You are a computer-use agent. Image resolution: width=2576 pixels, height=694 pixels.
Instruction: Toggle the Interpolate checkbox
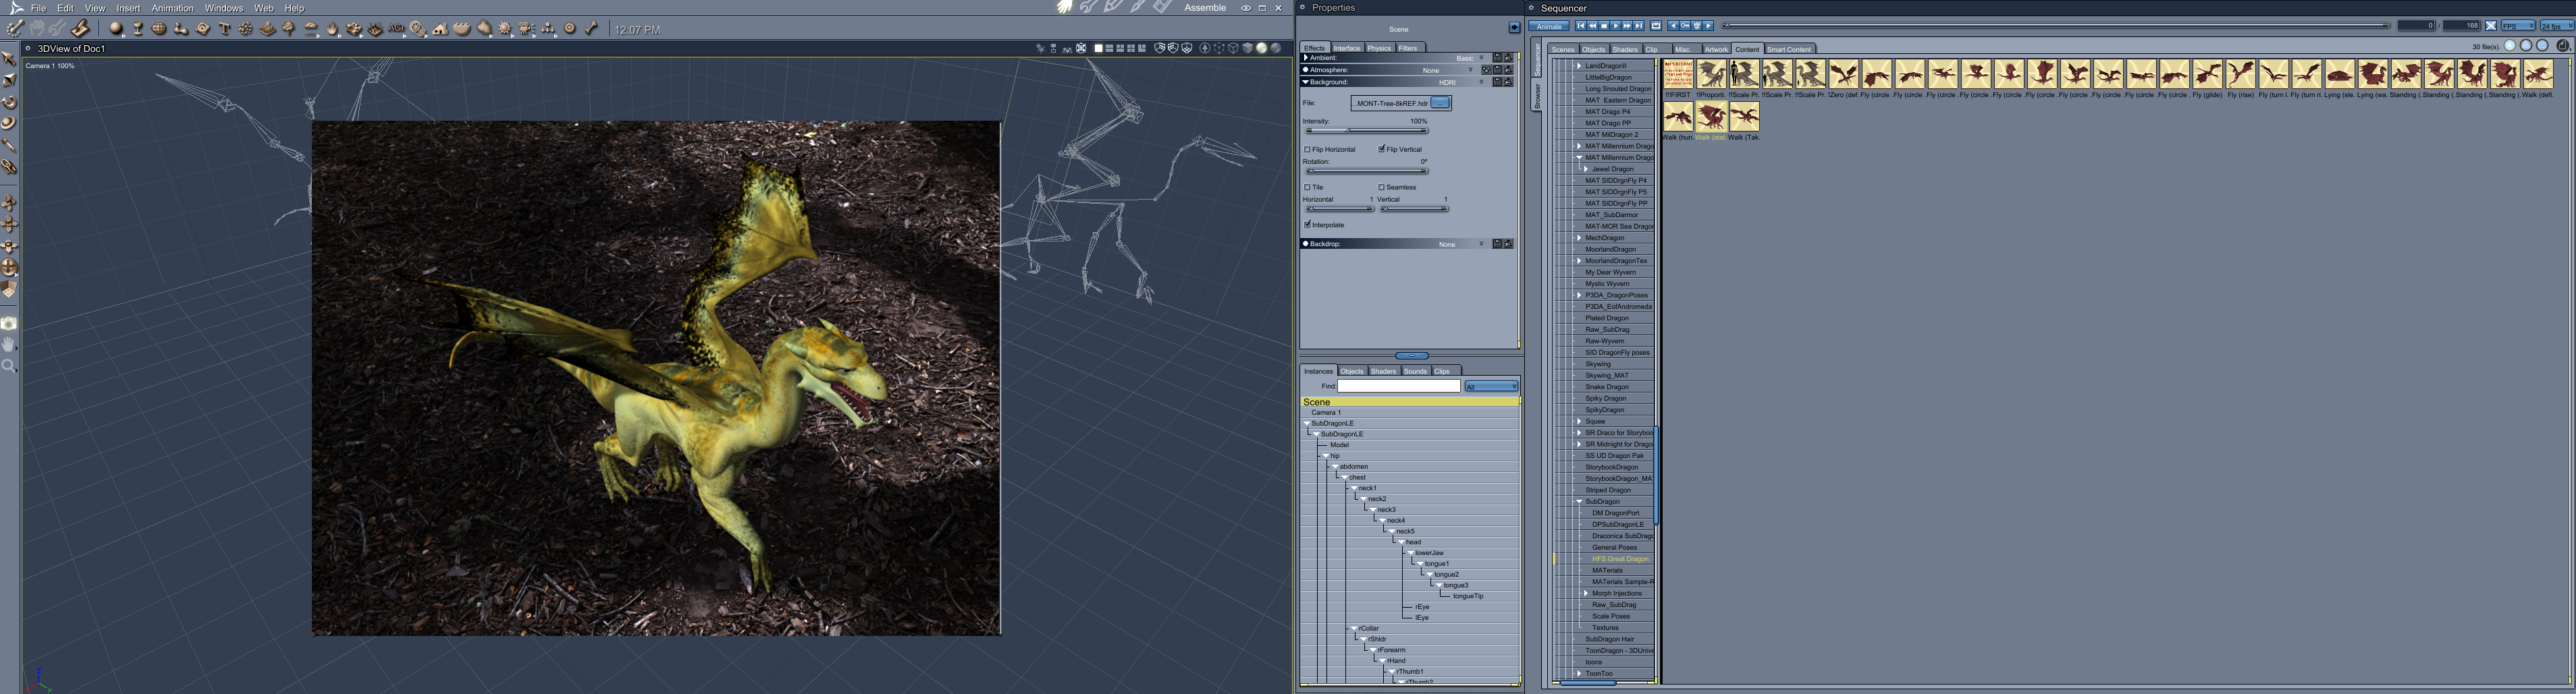pyautogui.click(x=1307, y=225)
